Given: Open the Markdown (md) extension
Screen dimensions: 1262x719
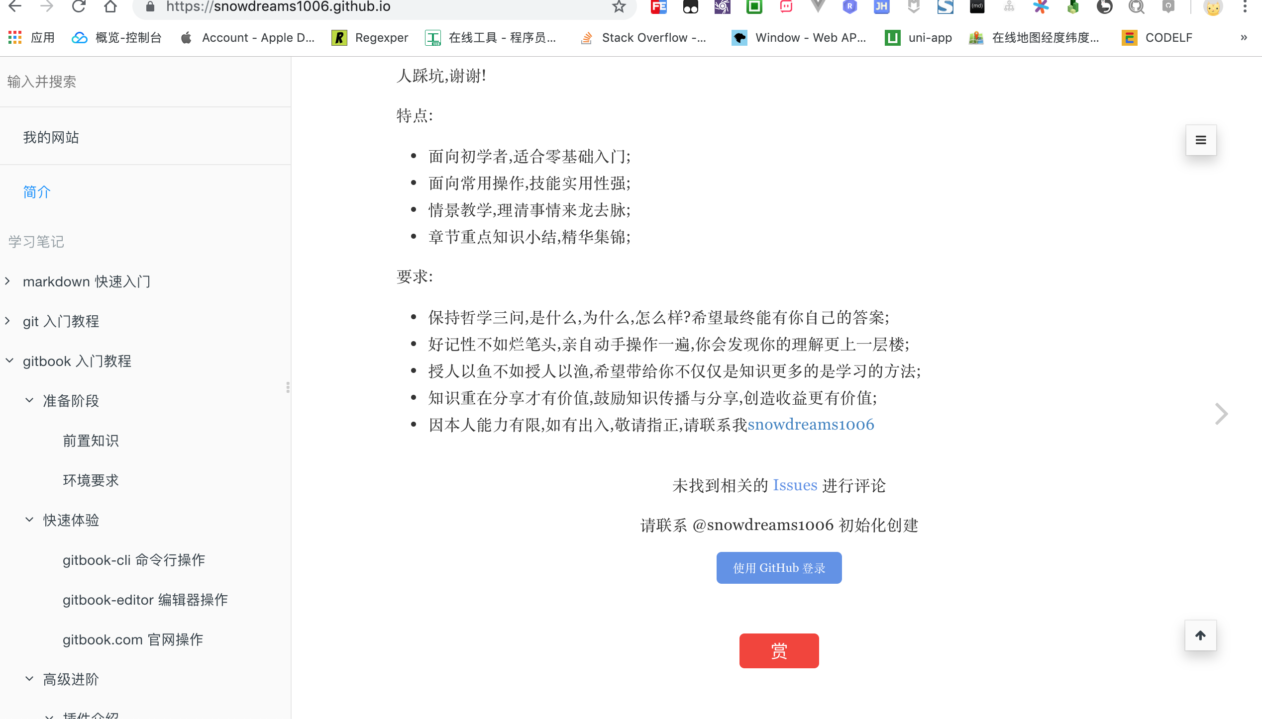Looking at the screenshot, I should [x=976, y=7].
